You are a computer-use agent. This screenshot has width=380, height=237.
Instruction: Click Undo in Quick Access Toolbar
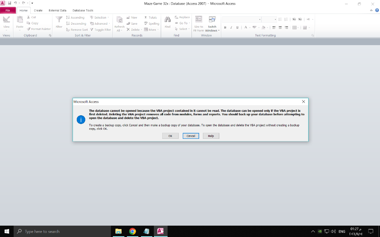pyautogui.click(x=15, y=3)
